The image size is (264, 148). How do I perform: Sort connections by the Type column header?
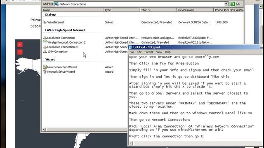coord(122,10)
